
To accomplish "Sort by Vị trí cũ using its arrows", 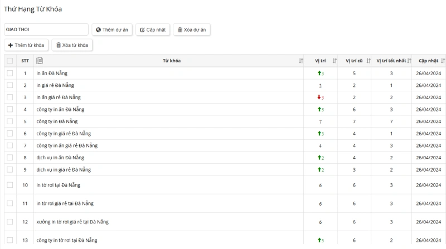I will 369,61.
